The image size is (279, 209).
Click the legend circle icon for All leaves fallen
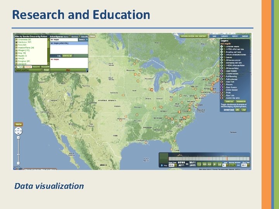click(222, 68)
